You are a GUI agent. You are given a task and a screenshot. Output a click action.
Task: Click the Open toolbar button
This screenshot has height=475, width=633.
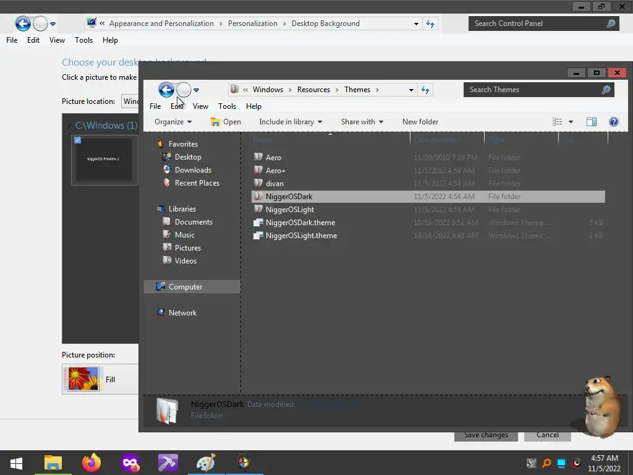[226, 122]
